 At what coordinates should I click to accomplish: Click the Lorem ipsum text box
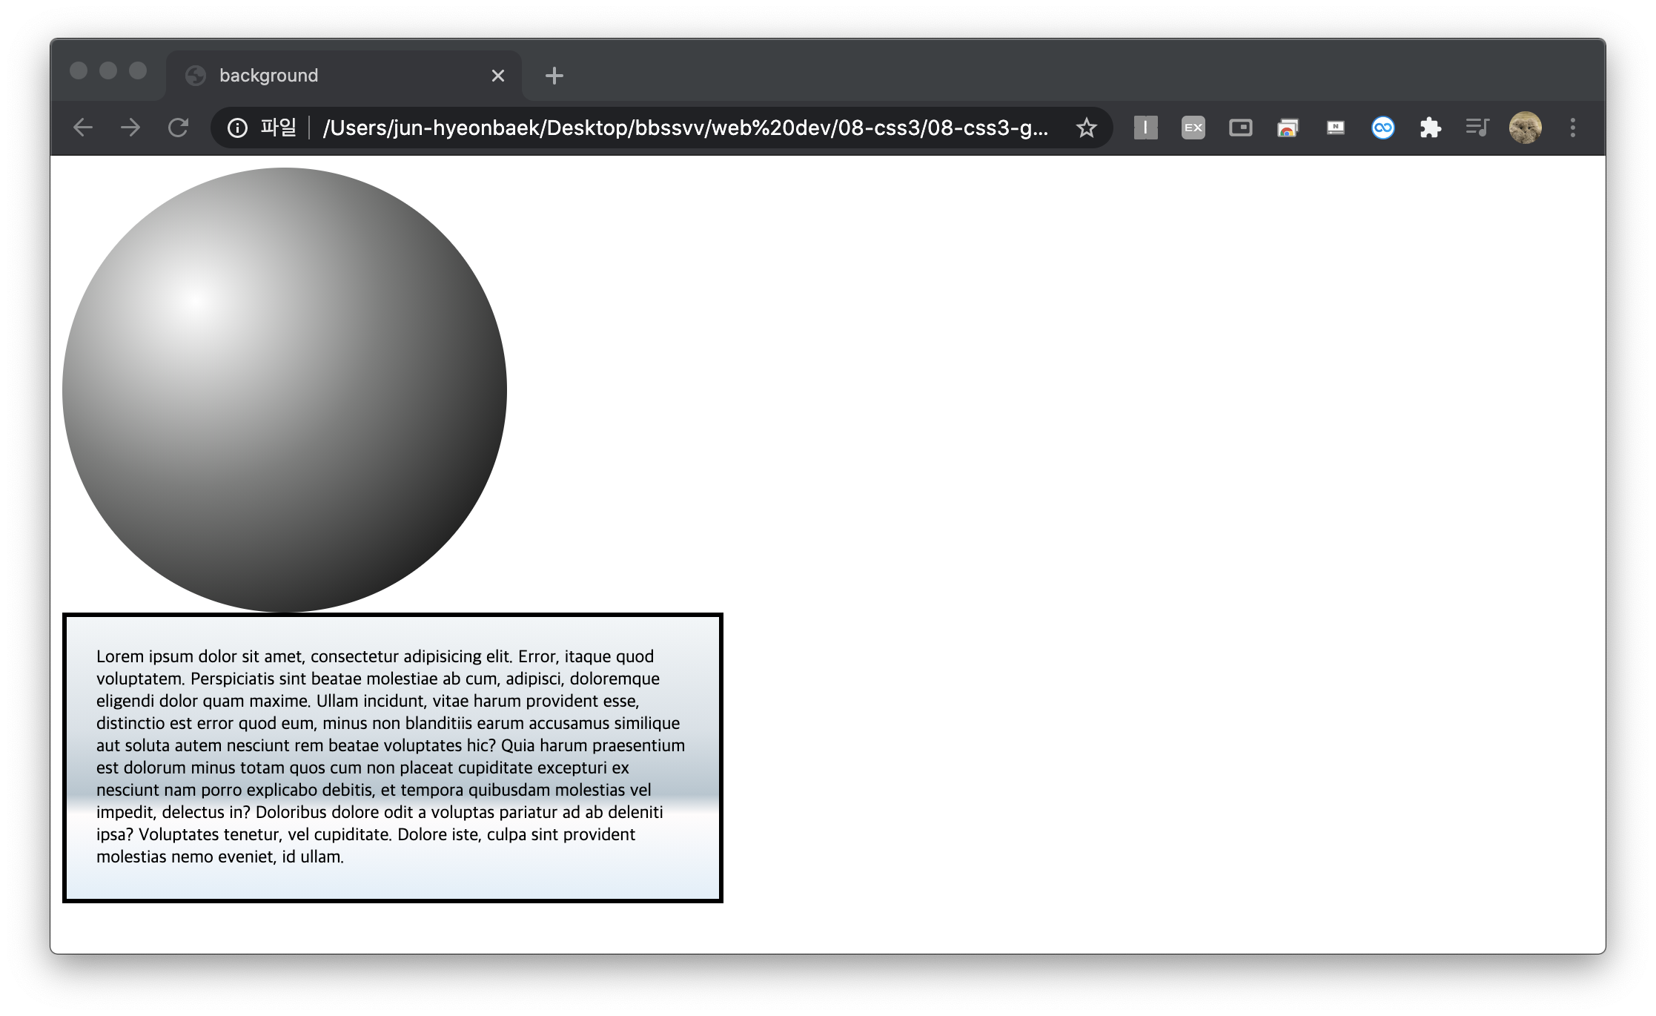[393, 756]
